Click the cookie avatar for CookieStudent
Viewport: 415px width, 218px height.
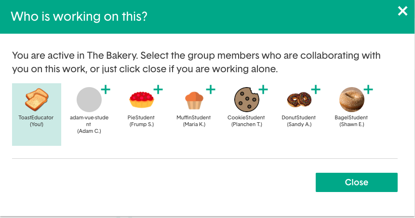coord(247,100)
